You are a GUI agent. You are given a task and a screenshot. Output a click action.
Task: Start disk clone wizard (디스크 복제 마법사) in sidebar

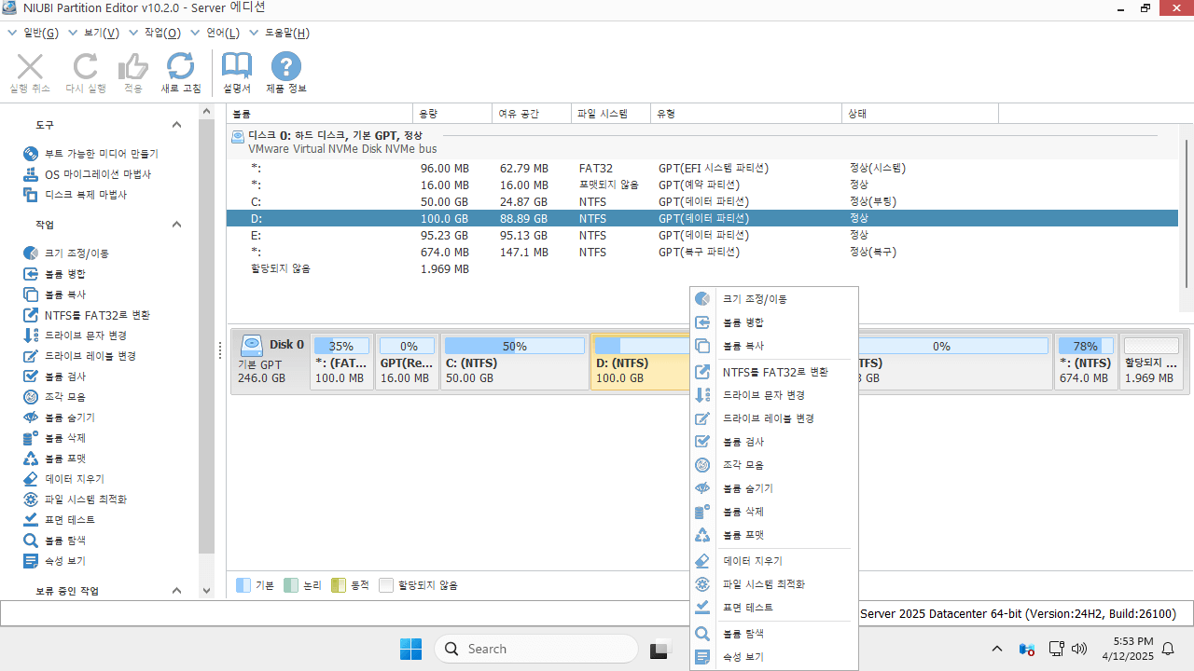tap(85, 195)
